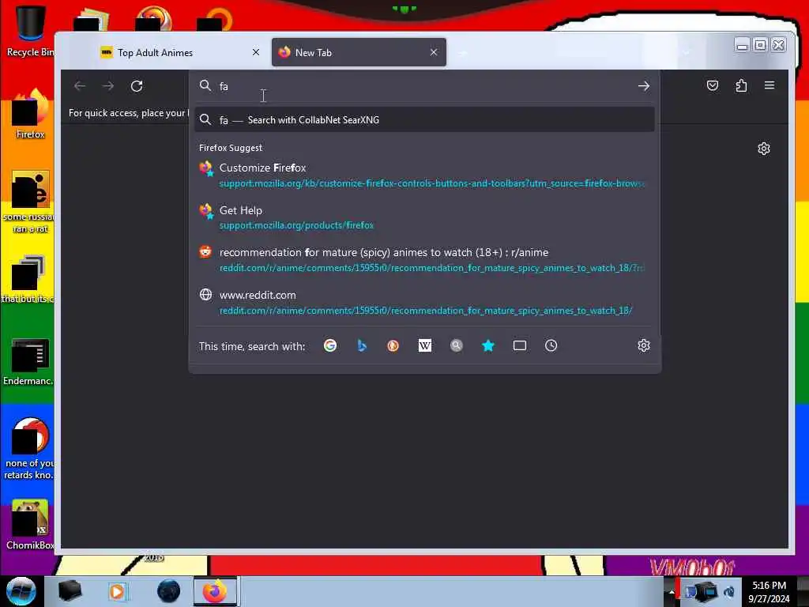Search this time with Google icon
Viewport: 809px width, 607px height.
(330, 345)
